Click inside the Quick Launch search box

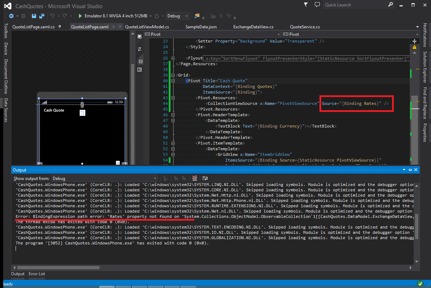click(x=358, y=5)
